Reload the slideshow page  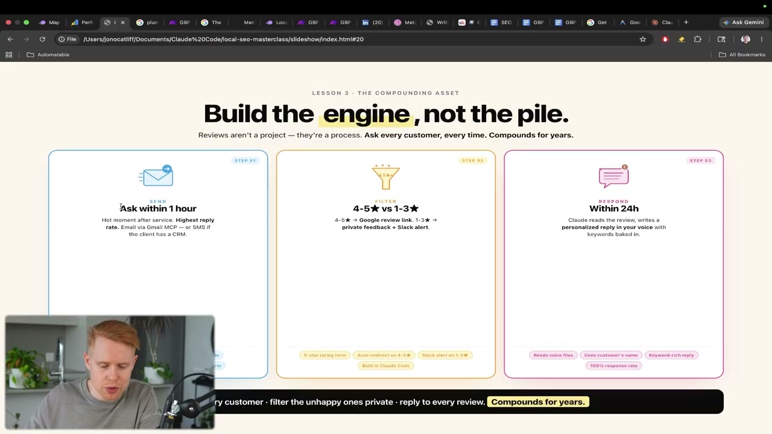42,39
